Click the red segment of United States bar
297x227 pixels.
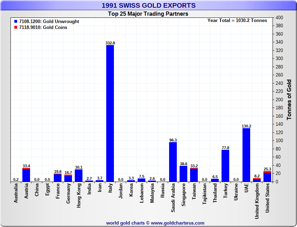[x=267, y=172]
